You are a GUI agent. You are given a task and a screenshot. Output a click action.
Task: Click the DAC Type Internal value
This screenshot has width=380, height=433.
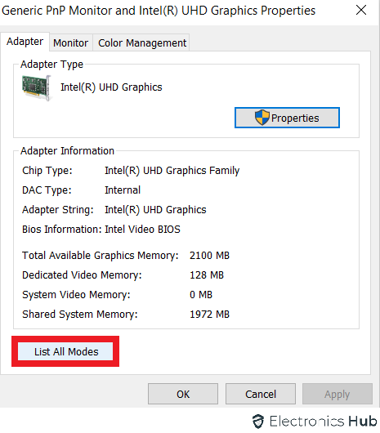(123, 190)
